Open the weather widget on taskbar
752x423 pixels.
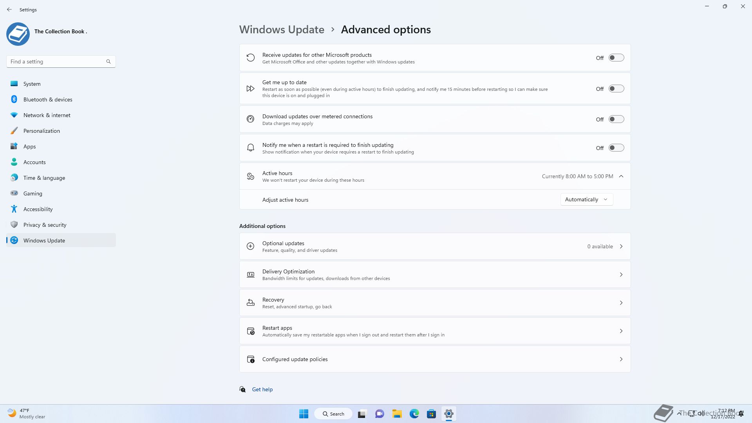(26, 414)
